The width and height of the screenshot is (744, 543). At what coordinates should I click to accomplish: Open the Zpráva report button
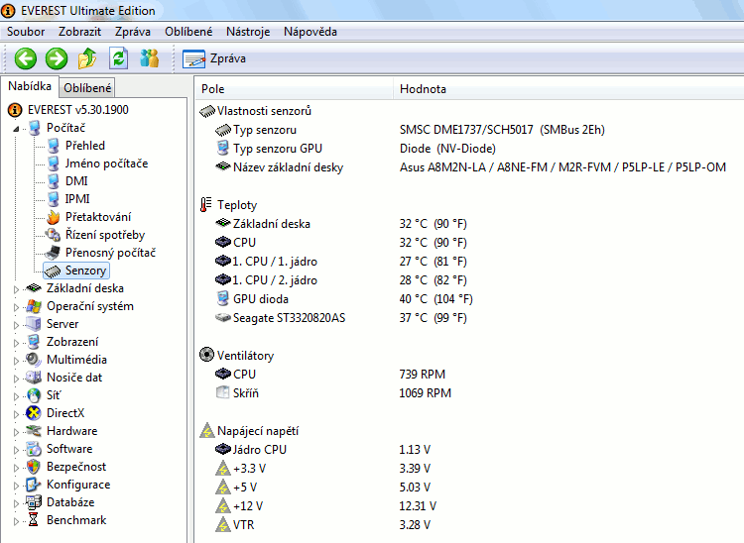(x=215, y=58)
